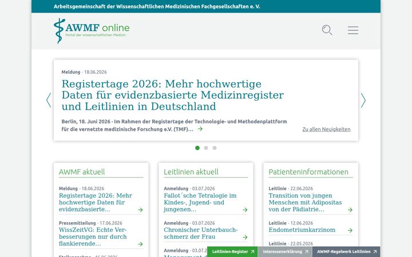Open Transition von jungen Menschen mit Adipositas link

tap(305, 202)
